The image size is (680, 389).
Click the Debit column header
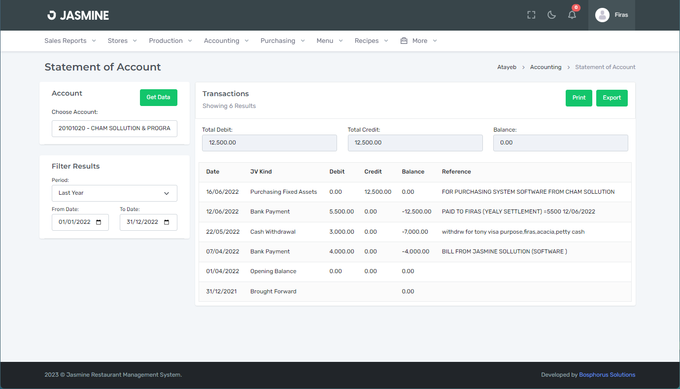coord(337,172)
